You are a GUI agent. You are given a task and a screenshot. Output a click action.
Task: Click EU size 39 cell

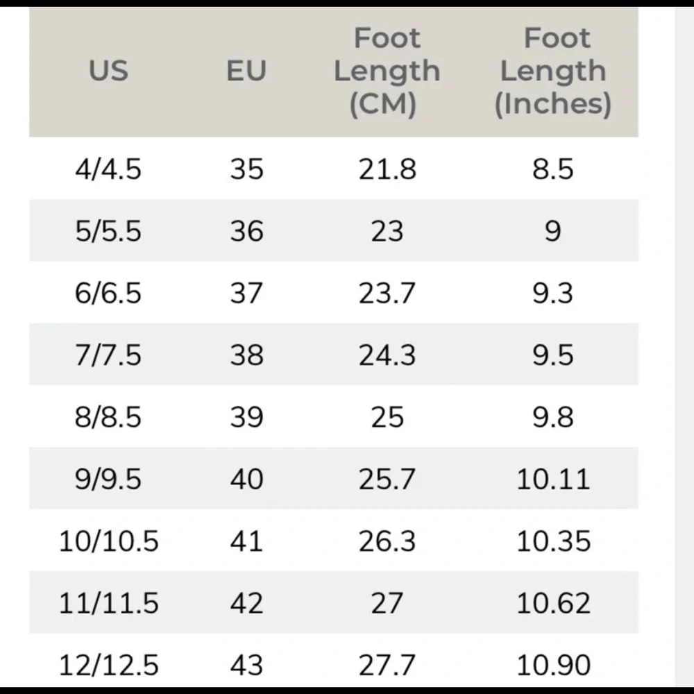246,417
